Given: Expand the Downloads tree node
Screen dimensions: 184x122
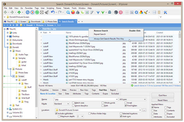Looking at the screenshot, I should [8, 44].
